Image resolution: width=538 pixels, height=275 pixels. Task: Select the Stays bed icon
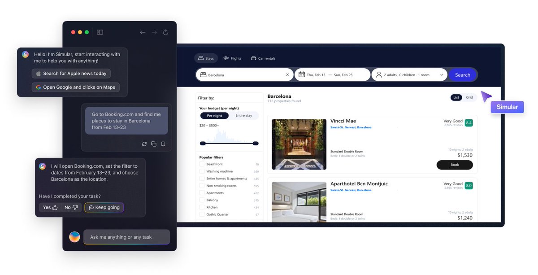tap(200, 58)
